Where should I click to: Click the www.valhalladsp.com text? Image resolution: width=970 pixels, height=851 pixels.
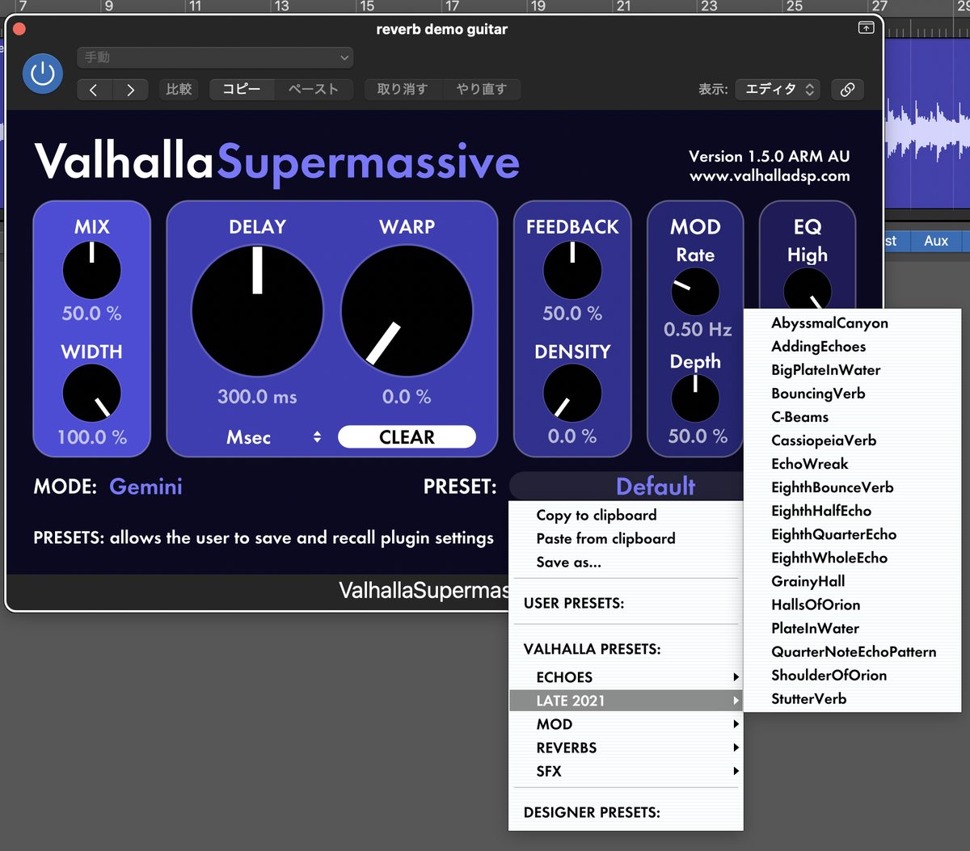click(770, 175)
